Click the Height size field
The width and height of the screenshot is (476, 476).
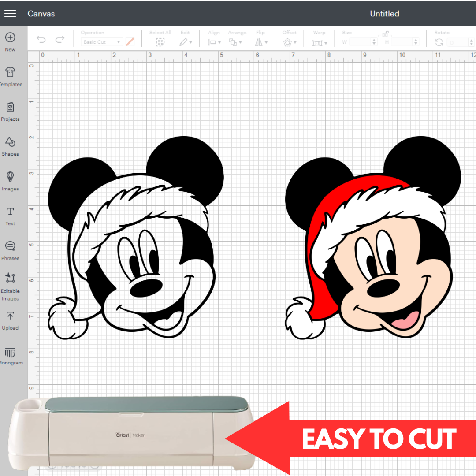402,42
